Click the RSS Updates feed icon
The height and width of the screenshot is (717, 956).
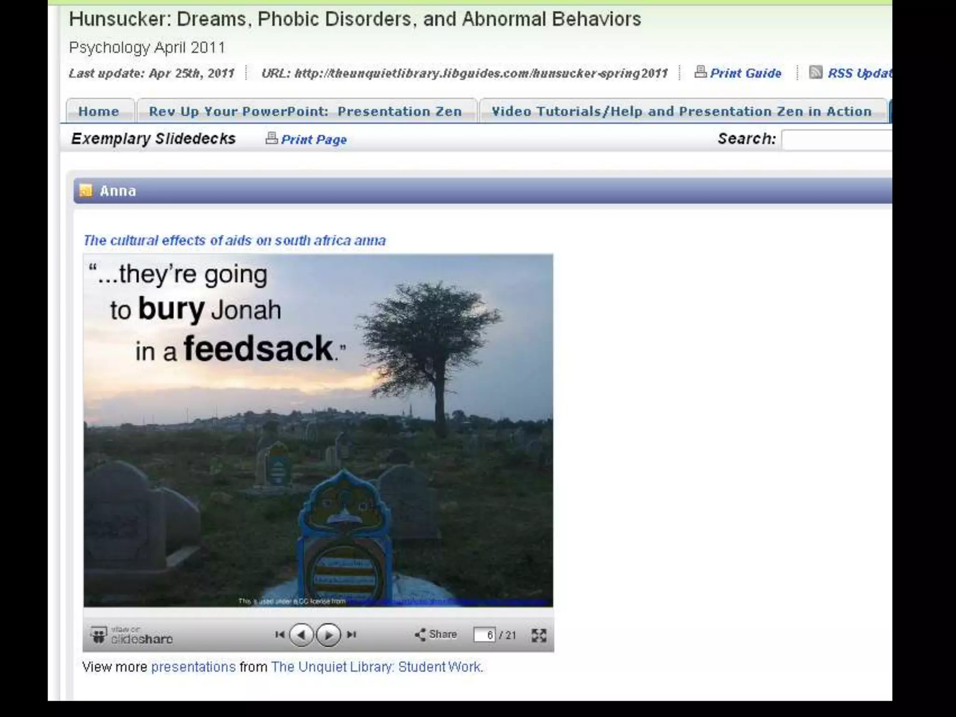pyautogui.click(x=815, y=72)
